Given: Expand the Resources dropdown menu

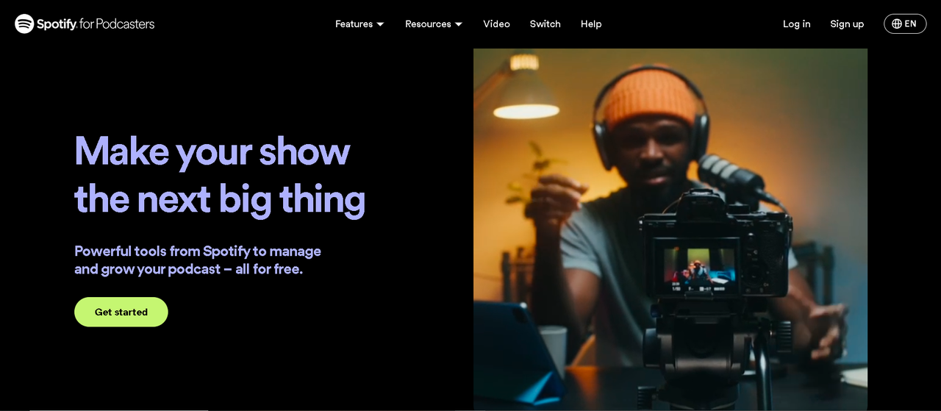Looking at the screenshot, I should [x=434, y=24].
